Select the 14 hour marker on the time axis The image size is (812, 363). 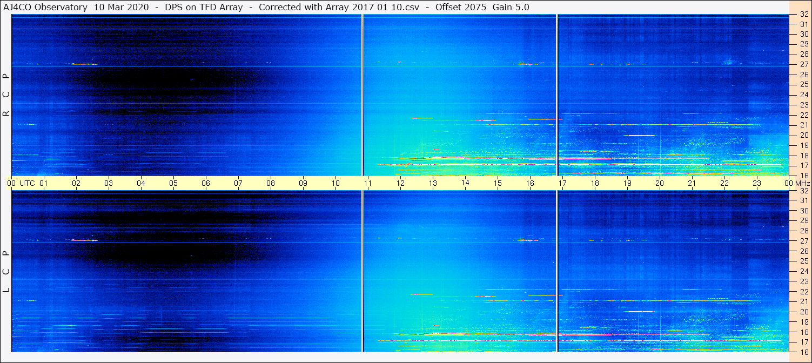[x=465, y=183]
